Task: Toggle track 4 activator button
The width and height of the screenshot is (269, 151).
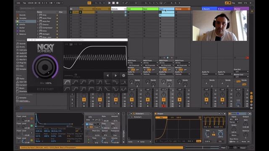Action: click(x=116, y=100)
